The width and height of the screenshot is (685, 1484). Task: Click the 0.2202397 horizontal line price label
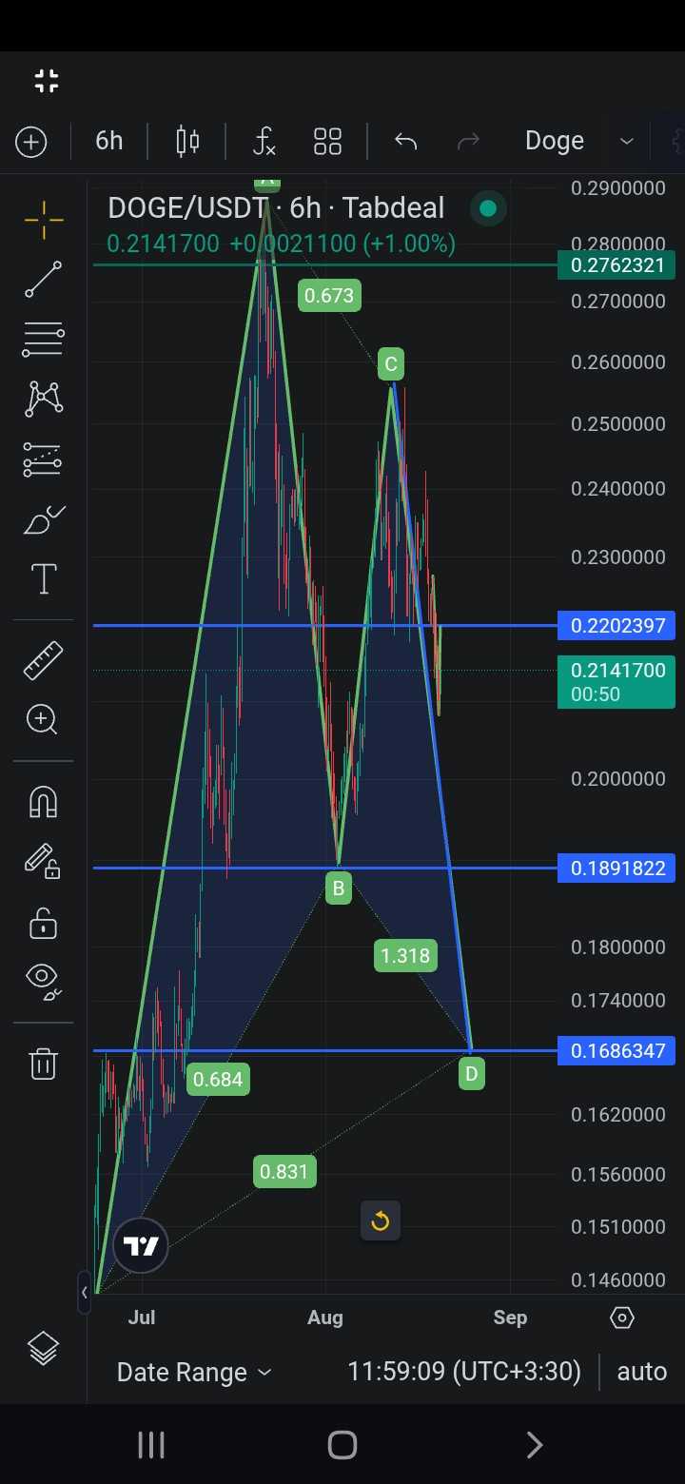point(616,626)
